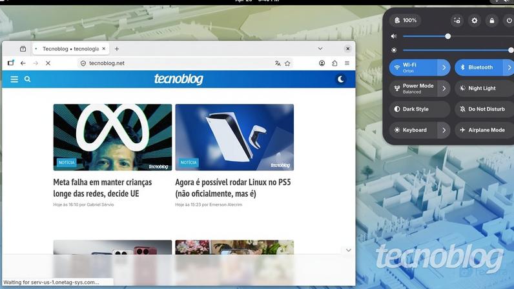Click NOTÍCIA tag on PS5 article
The width and height of the screenshot is (514, 289).
pos(189,163)
